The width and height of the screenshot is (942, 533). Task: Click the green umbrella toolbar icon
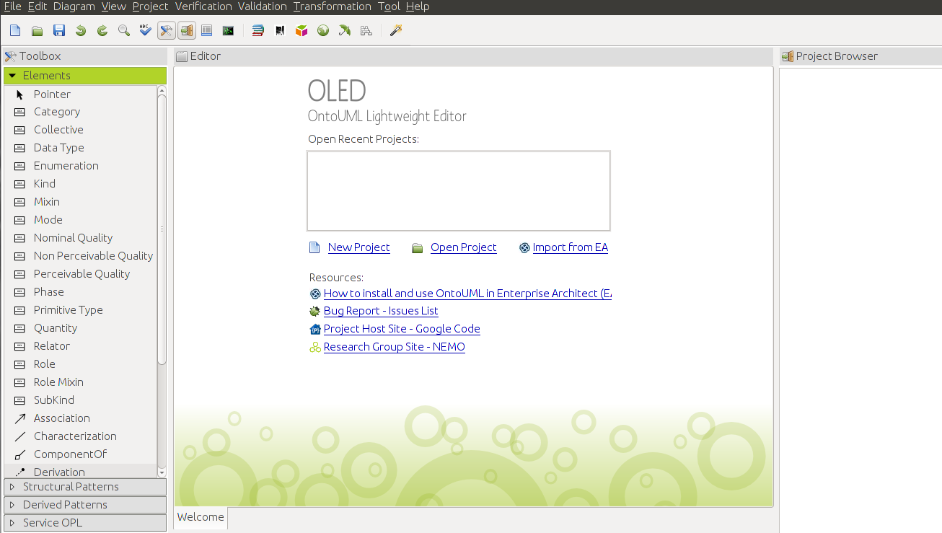pyautogui.click(x=345, y=30)
